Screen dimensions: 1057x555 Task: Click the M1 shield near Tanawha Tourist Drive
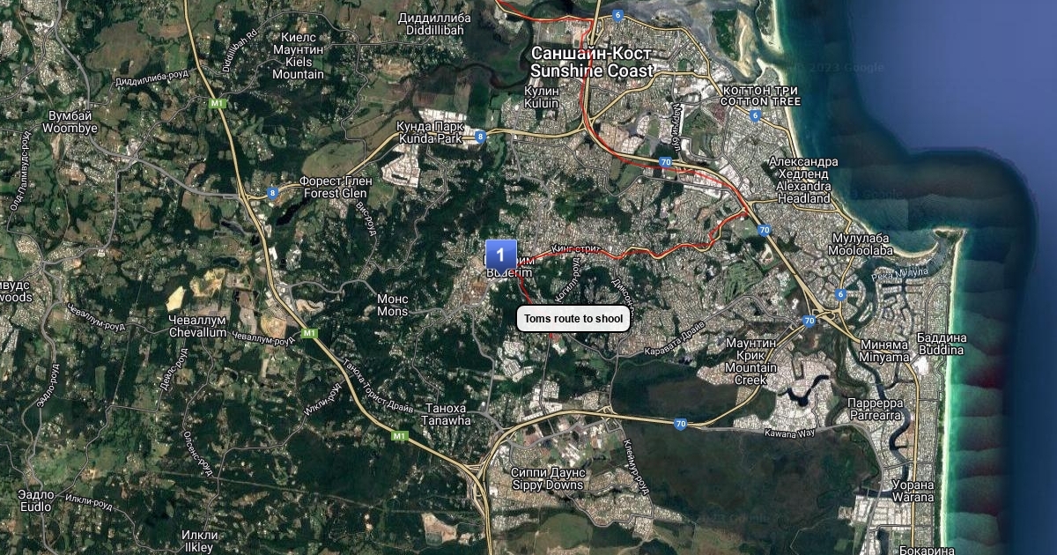pyautogui.click(x=400, y=436)
